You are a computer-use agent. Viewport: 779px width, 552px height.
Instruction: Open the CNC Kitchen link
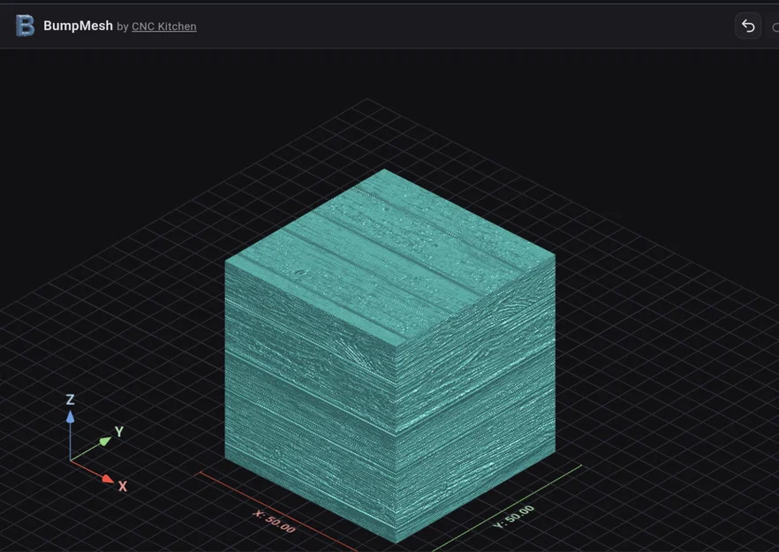point(164,26)
